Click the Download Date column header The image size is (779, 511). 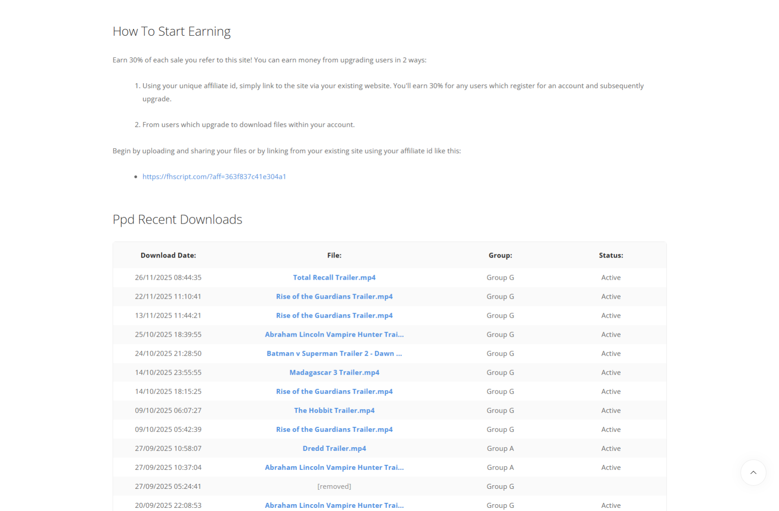(168, 255)
